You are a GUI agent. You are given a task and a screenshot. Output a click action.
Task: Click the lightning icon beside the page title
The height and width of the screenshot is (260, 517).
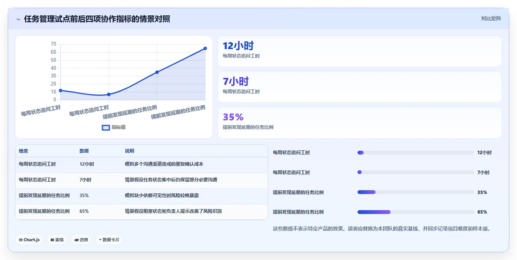[x=18, y=19]
